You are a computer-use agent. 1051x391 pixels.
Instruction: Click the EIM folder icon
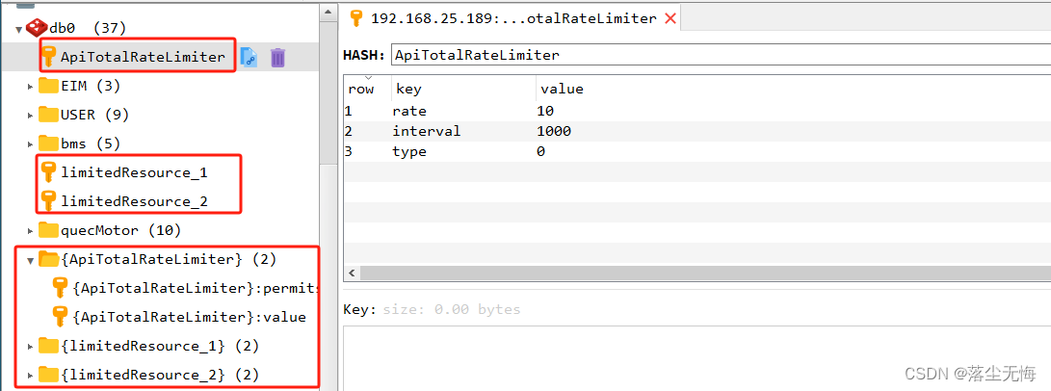48,86
